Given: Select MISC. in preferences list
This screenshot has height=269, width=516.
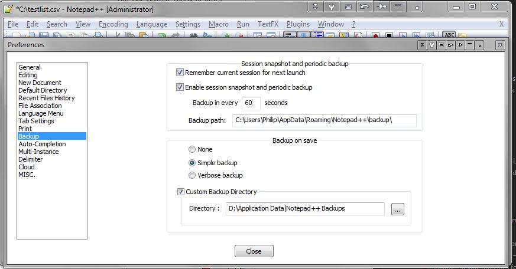Looking at the screenshot, I should click(x=27, y=175).
